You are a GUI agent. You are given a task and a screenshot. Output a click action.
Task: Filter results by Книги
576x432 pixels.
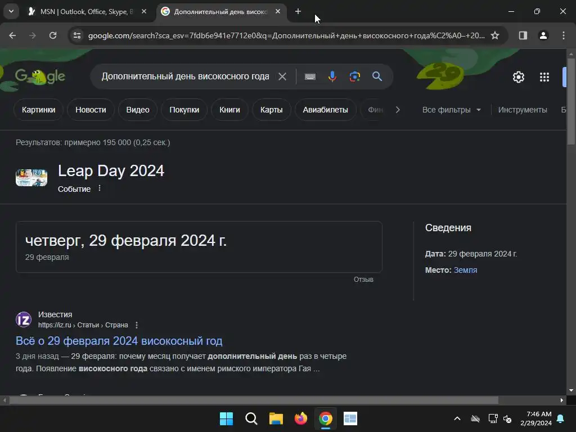229,110
